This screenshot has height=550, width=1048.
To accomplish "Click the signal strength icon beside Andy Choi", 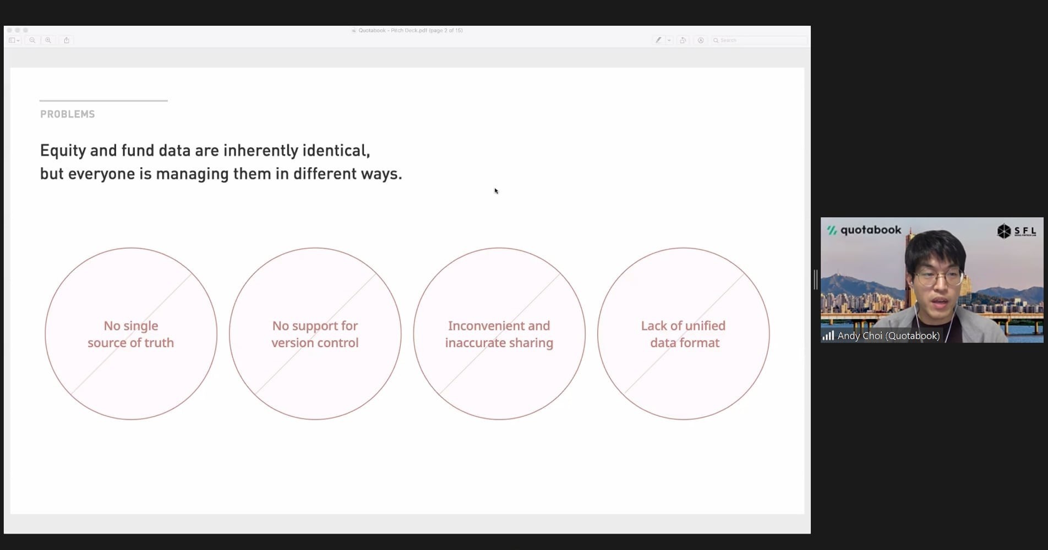I will pyautogui.click(x=828, y=335).
